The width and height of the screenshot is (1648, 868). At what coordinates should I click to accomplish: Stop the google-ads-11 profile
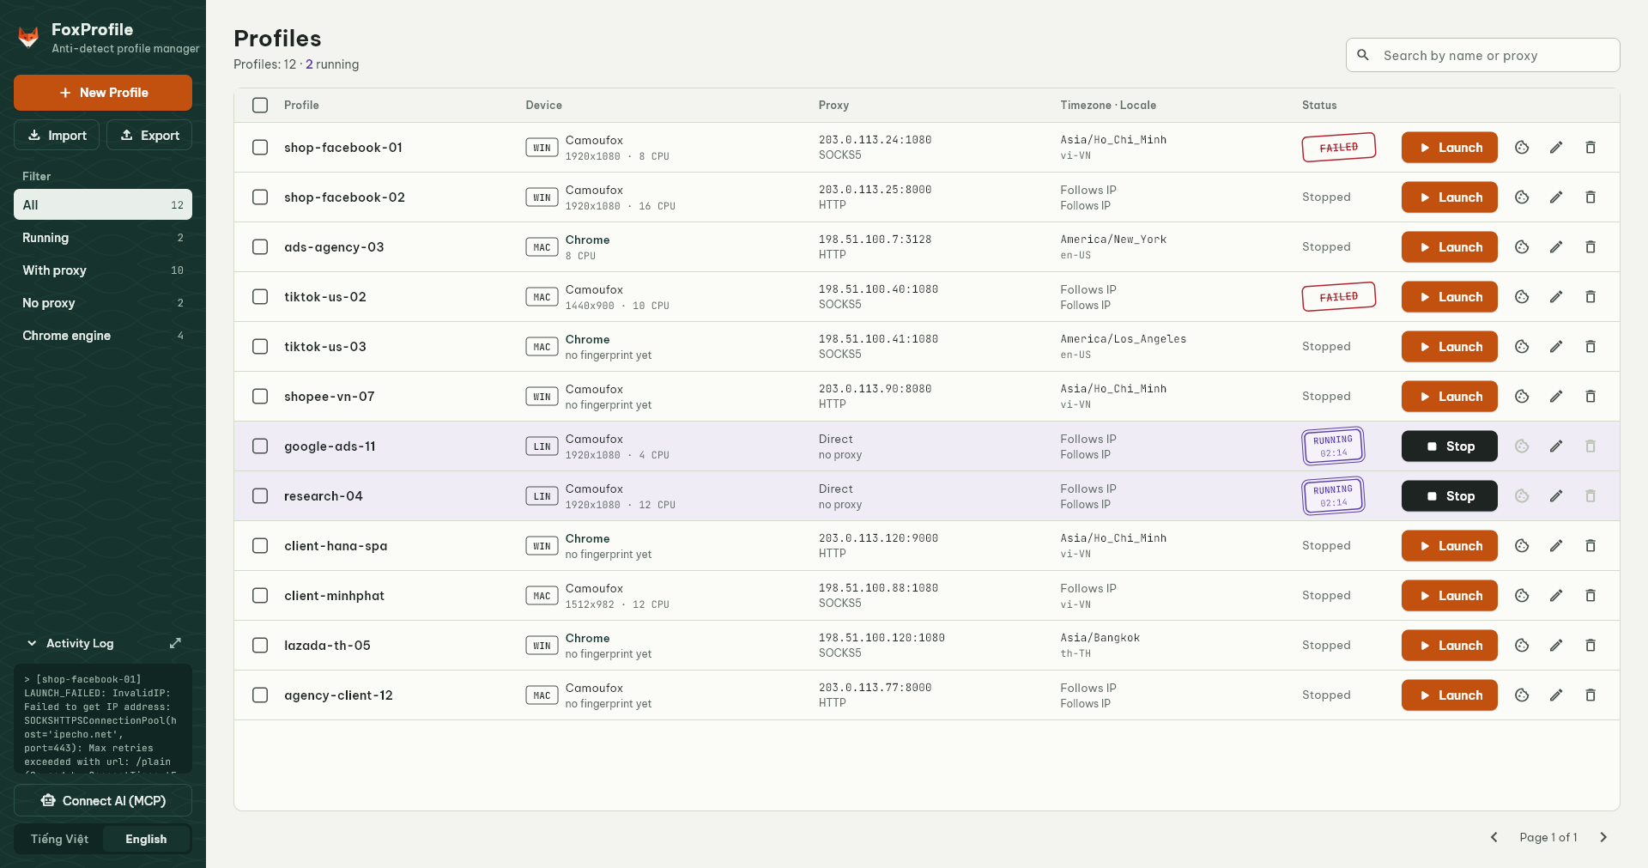pos(1450,446)
